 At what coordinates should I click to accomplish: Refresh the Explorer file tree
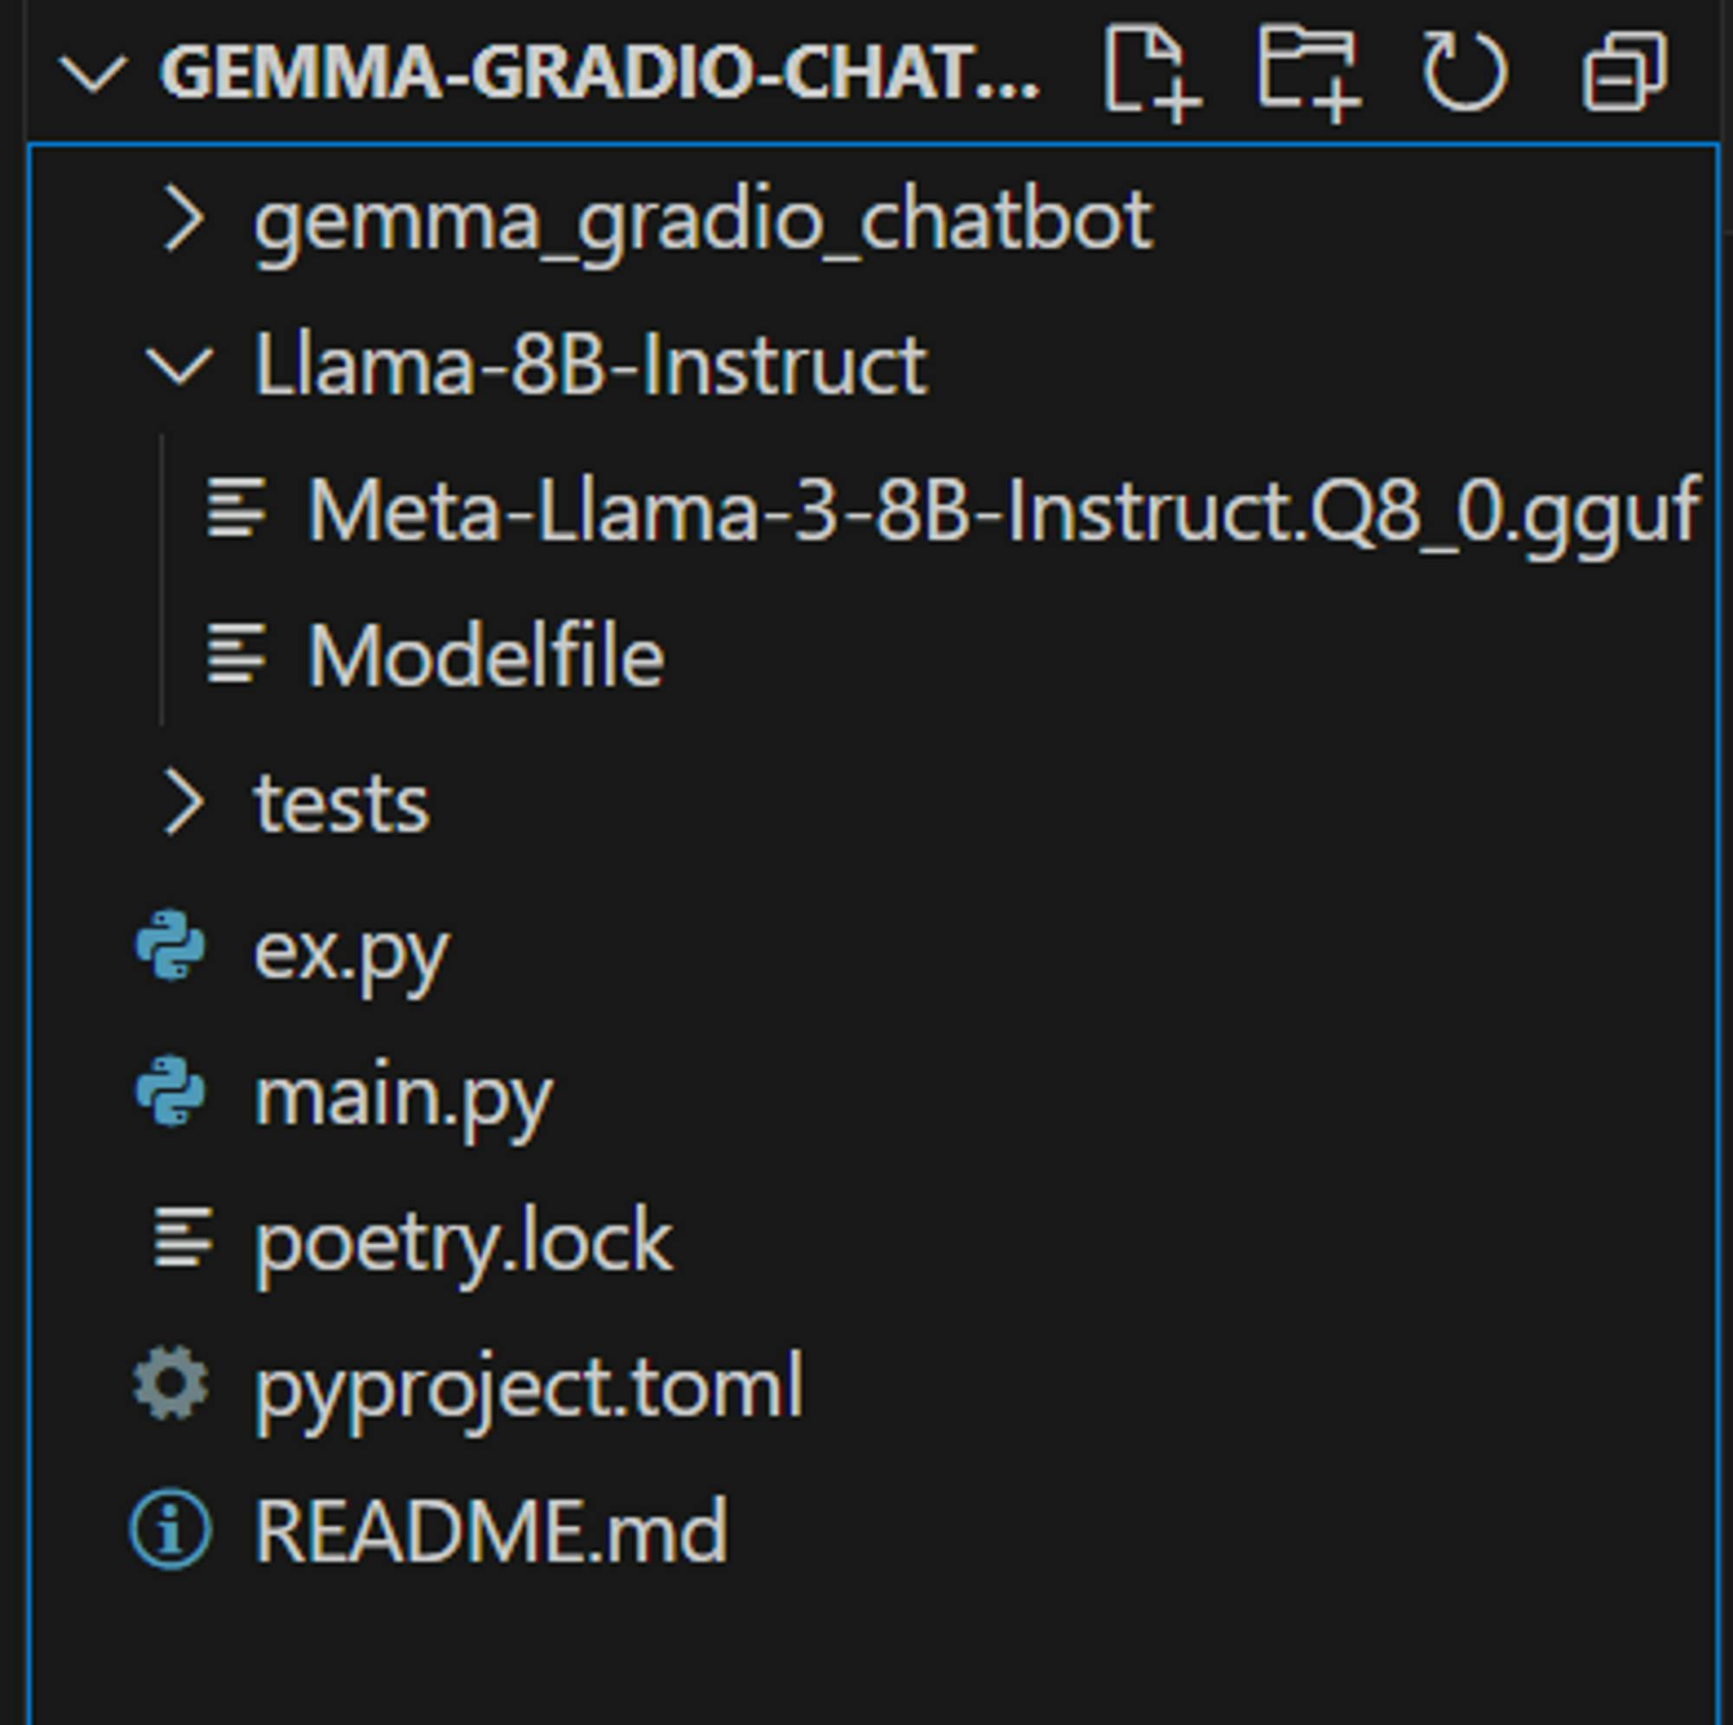[x=1464, y=72]
